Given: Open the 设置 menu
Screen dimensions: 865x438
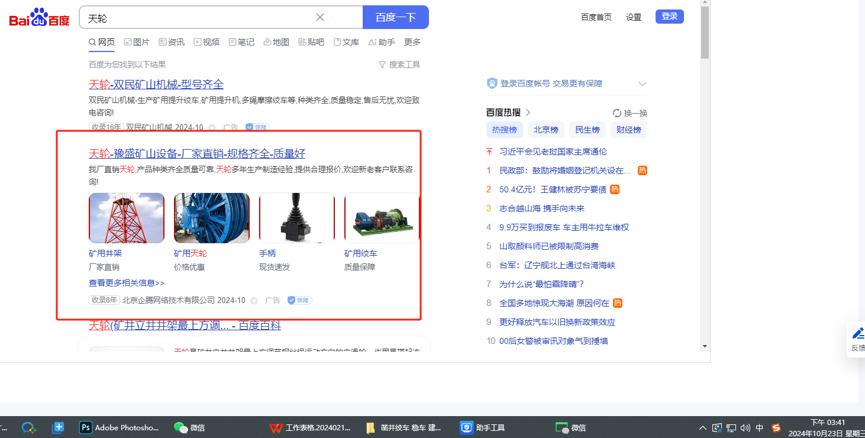Looking at the screenshot, I should pyautogui.click(x=634, y=17).
